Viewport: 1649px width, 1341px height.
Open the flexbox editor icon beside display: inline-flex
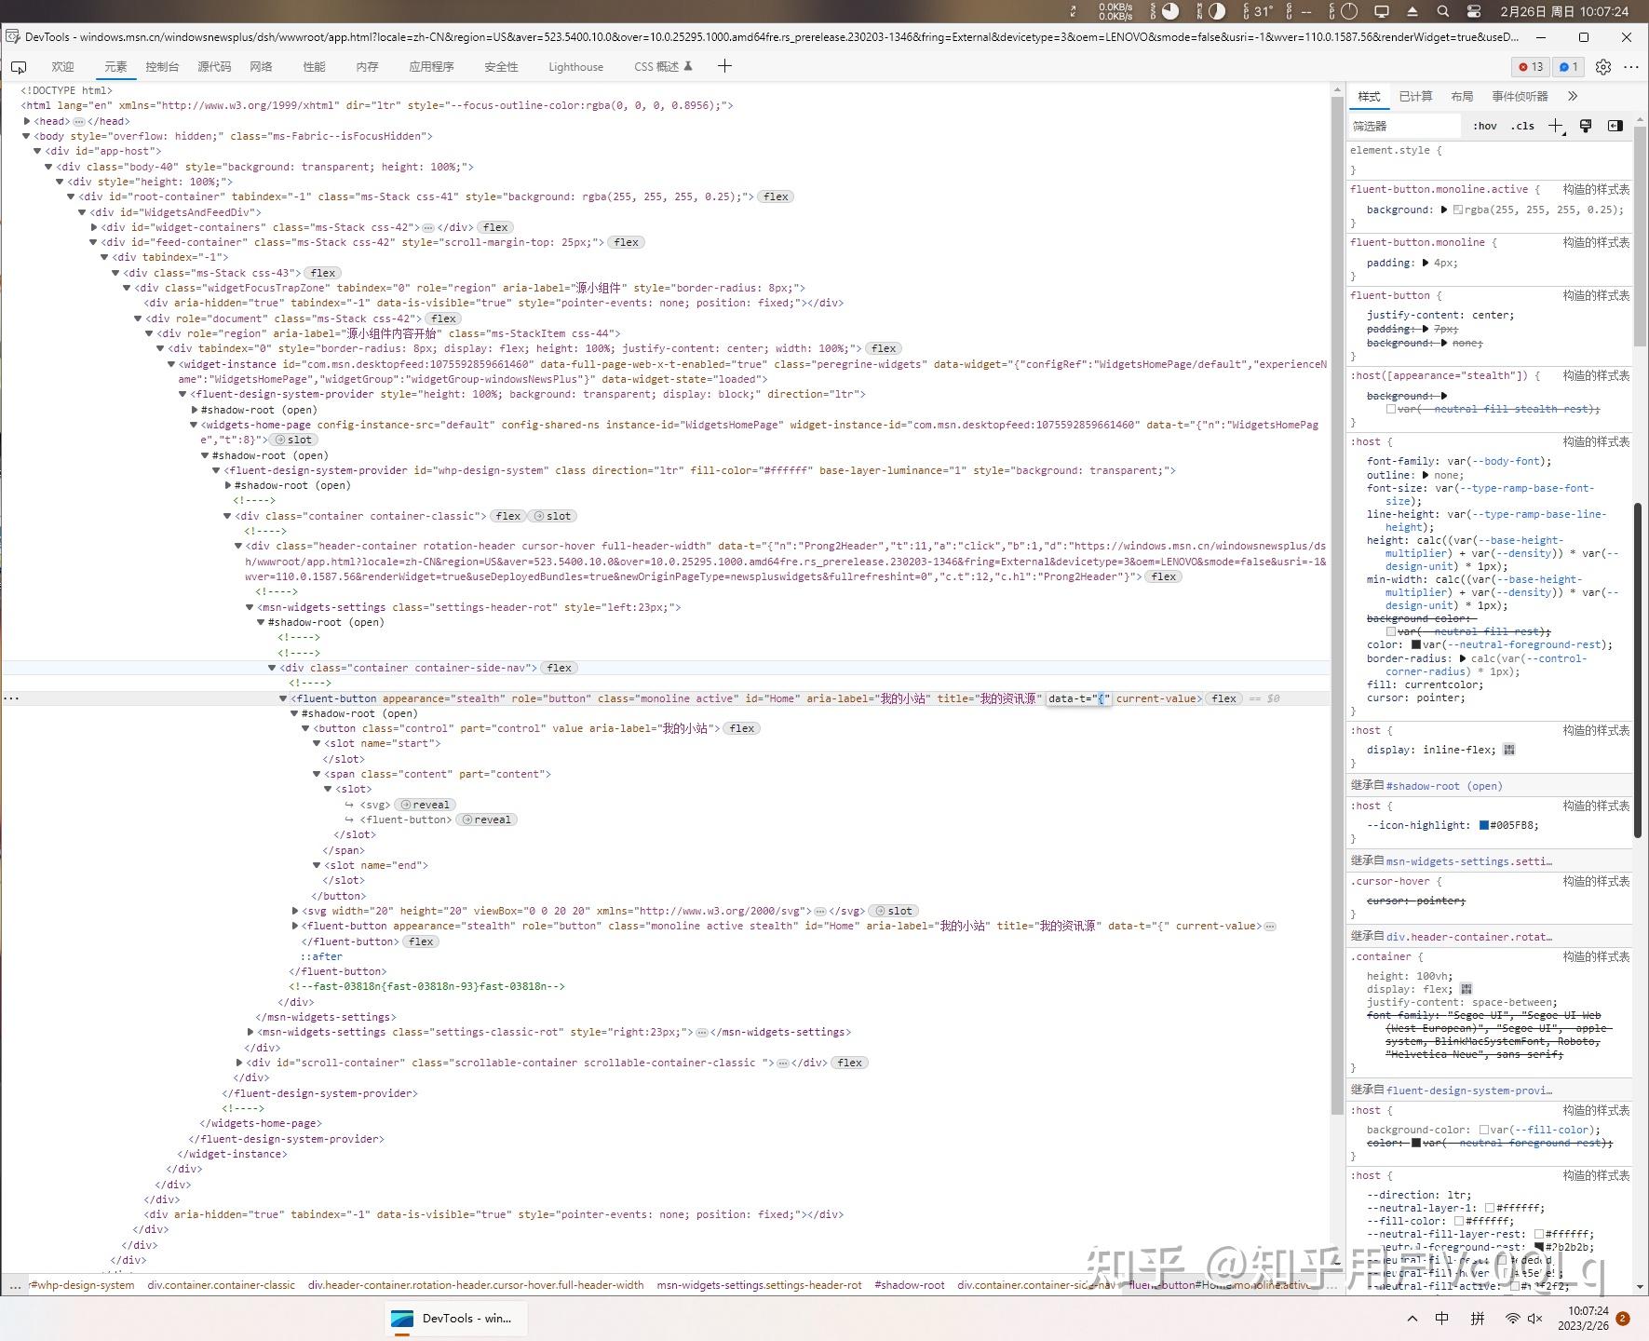(x=1509, y=750)
